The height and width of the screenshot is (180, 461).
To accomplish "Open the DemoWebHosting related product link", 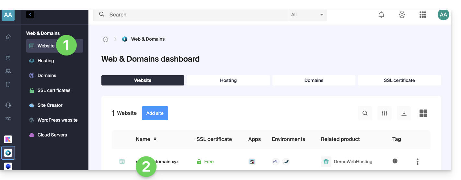I will (x=353, y=162).
